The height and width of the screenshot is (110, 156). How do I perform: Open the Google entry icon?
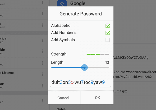(62, 3)
